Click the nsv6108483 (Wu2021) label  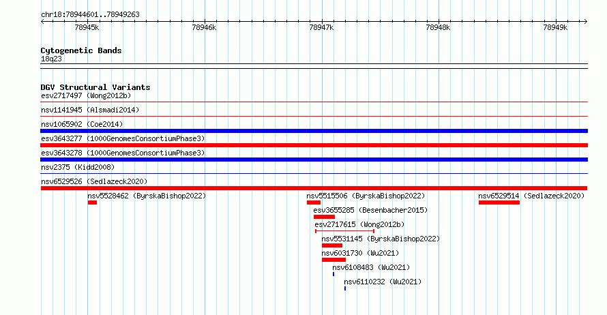click(371, 267)
